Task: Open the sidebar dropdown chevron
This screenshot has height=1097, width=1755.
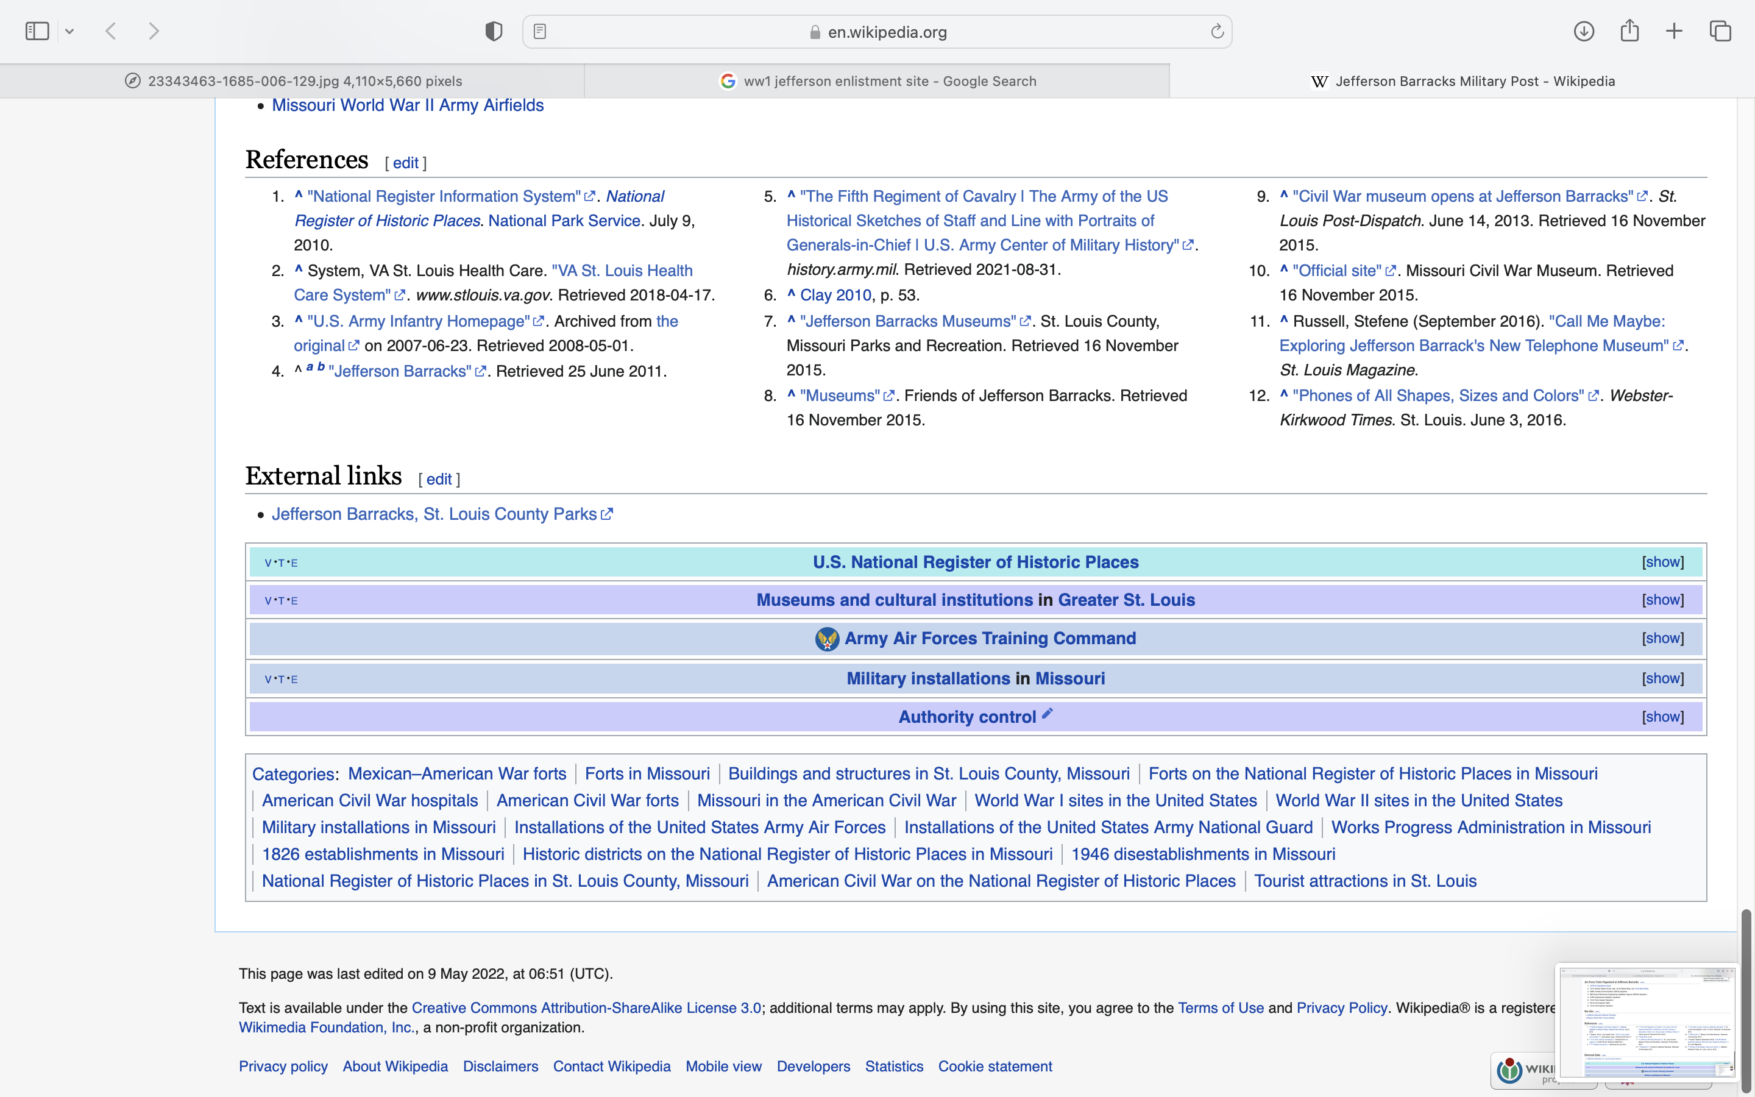Action: pyautogui.click(x=69, y=31)
